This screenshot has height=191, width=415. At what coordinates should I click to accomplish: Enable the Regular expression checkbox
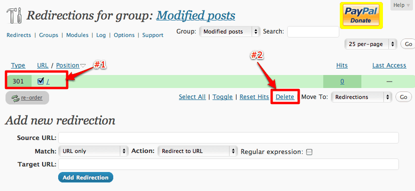(x=309, y=152)
